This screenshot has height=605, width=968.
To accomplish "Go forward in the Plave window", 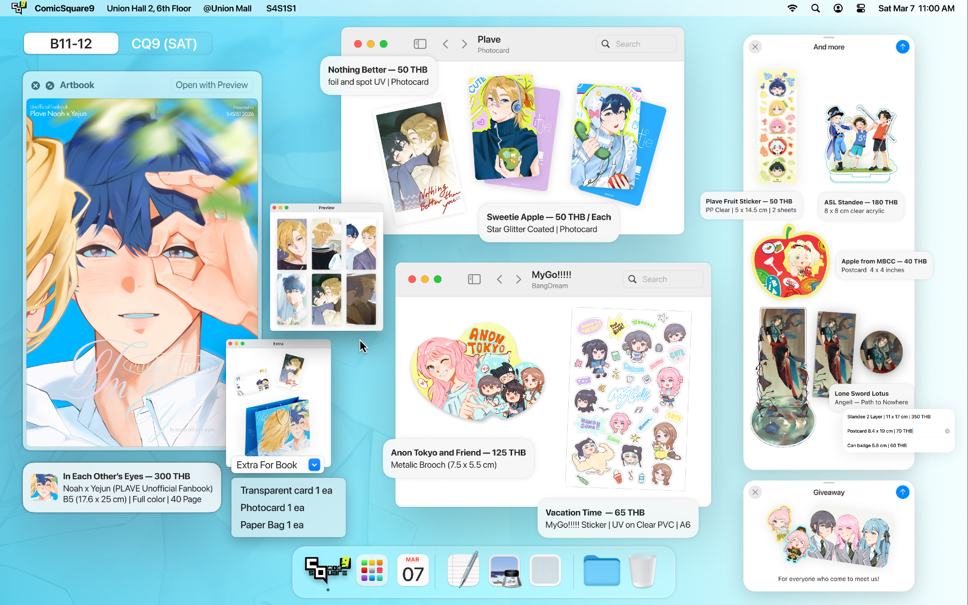I will click(464, 44).
